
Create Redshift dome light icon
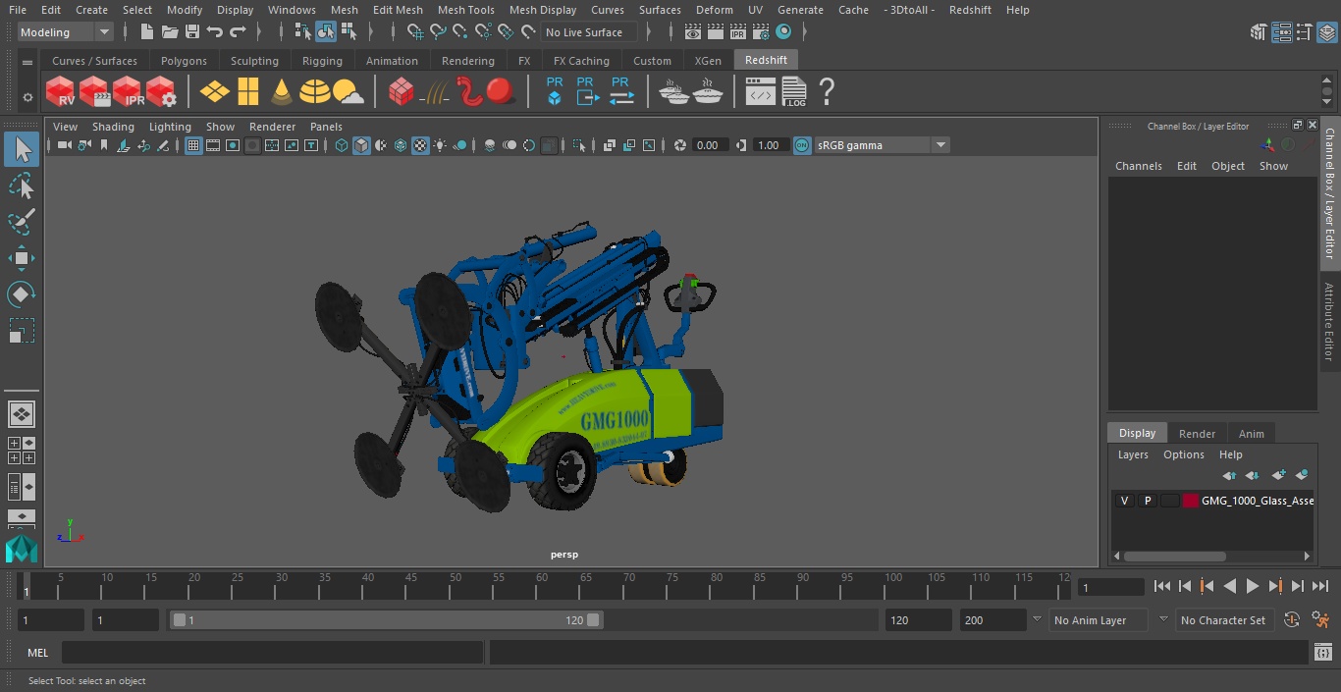(x=315, y=92)
